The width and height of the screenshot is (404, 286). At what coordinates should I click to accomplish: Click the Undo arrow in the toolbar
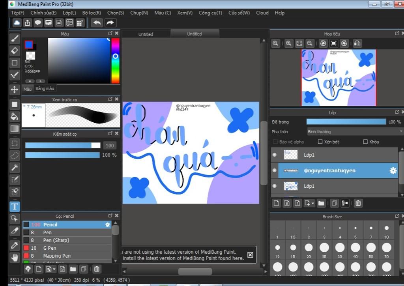pos(97,22)
